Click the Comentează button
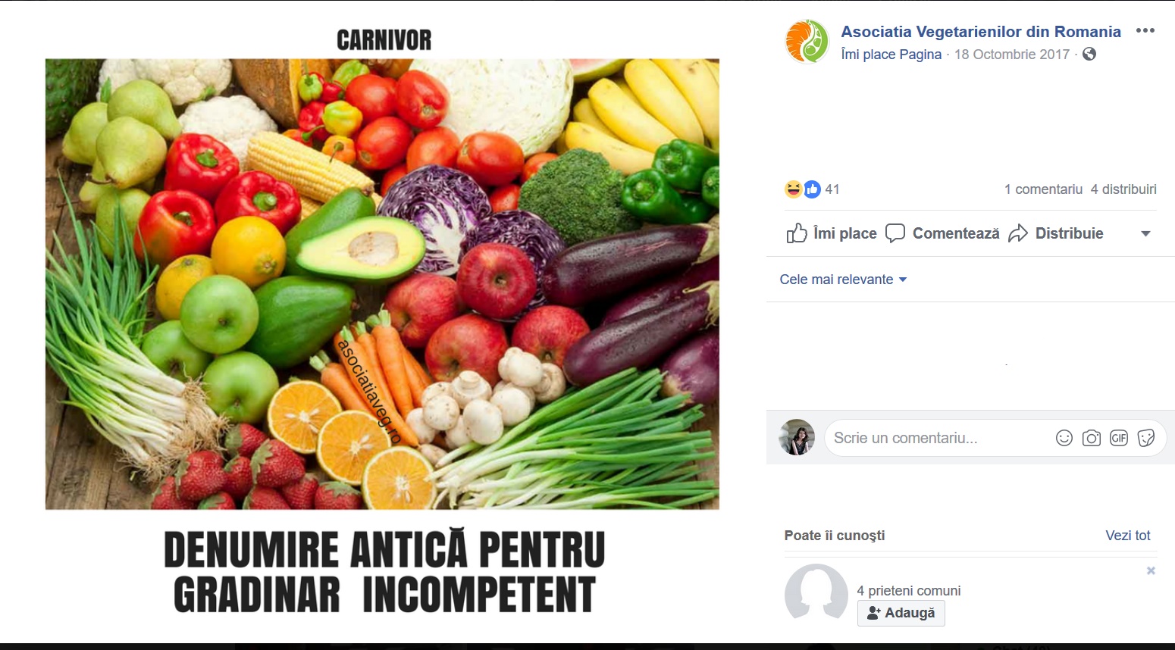This screenshot has width=1175, height=650. (942, 233)
